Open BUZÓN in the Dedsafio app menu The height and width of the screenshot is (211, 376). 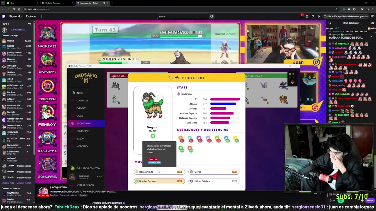(80, 139)
